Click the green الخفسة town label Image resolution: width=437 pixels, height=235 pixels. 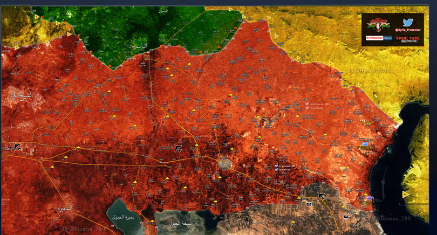[x=367, y=122]
